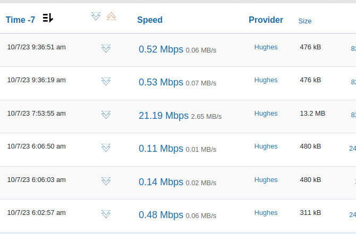
Task: Click download icon for 7:53:55 am test
Action: click(106, 115)
